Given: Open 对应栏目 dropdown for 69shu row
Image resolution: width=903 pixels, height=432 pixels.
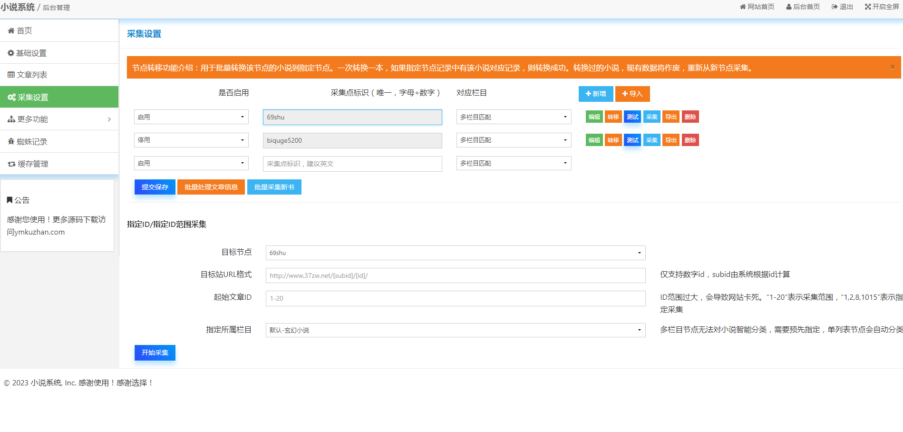Looking at the screenshot, I should [x=514, y=117].
